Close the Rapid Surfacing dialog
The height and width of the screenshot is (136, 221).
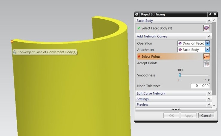[x=215, y=14]
